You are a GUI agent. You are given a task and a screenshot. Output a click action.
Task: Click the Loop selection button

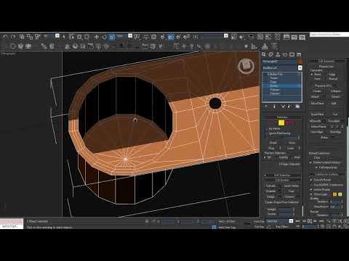click(x=291, y=148)
